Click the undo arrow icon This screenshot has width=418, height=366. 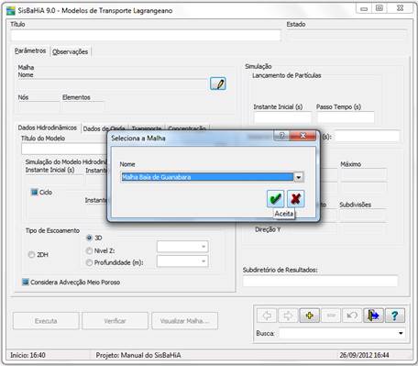(352, 316)
